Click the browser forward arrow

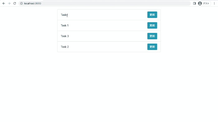point(9,3)
